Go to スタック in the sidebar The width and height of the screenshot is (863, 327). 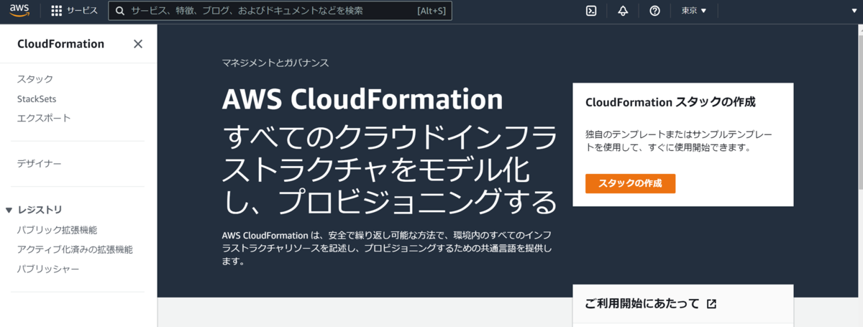(35, 79)
